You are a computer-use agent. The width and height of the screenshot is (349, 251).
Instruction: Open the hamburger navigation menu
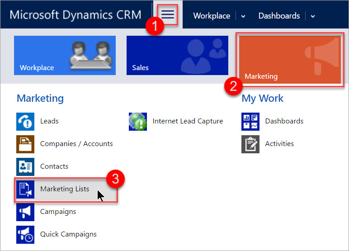click(x=168, y=15)
